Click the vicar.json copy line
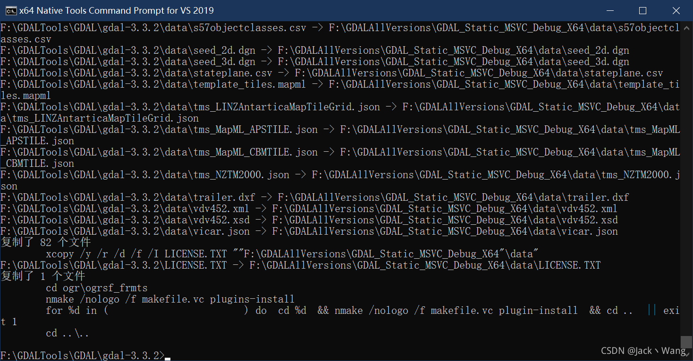Screen dimensions: 693x361 pyautogui.click(x=309, y=231)
